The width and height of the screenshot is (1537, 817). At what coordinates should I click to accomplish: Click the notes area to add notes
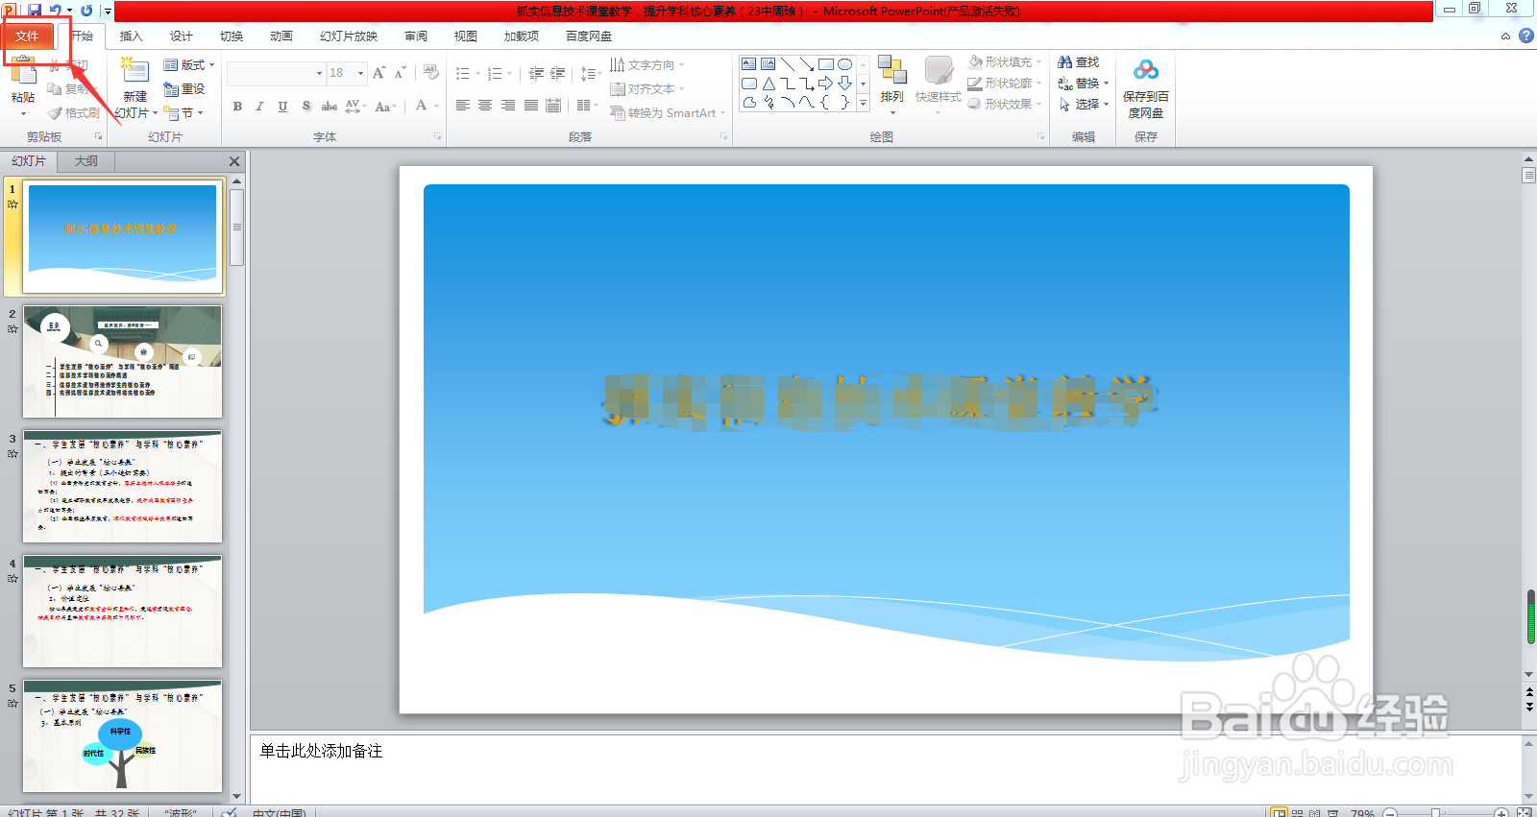[x=886, y=768]
